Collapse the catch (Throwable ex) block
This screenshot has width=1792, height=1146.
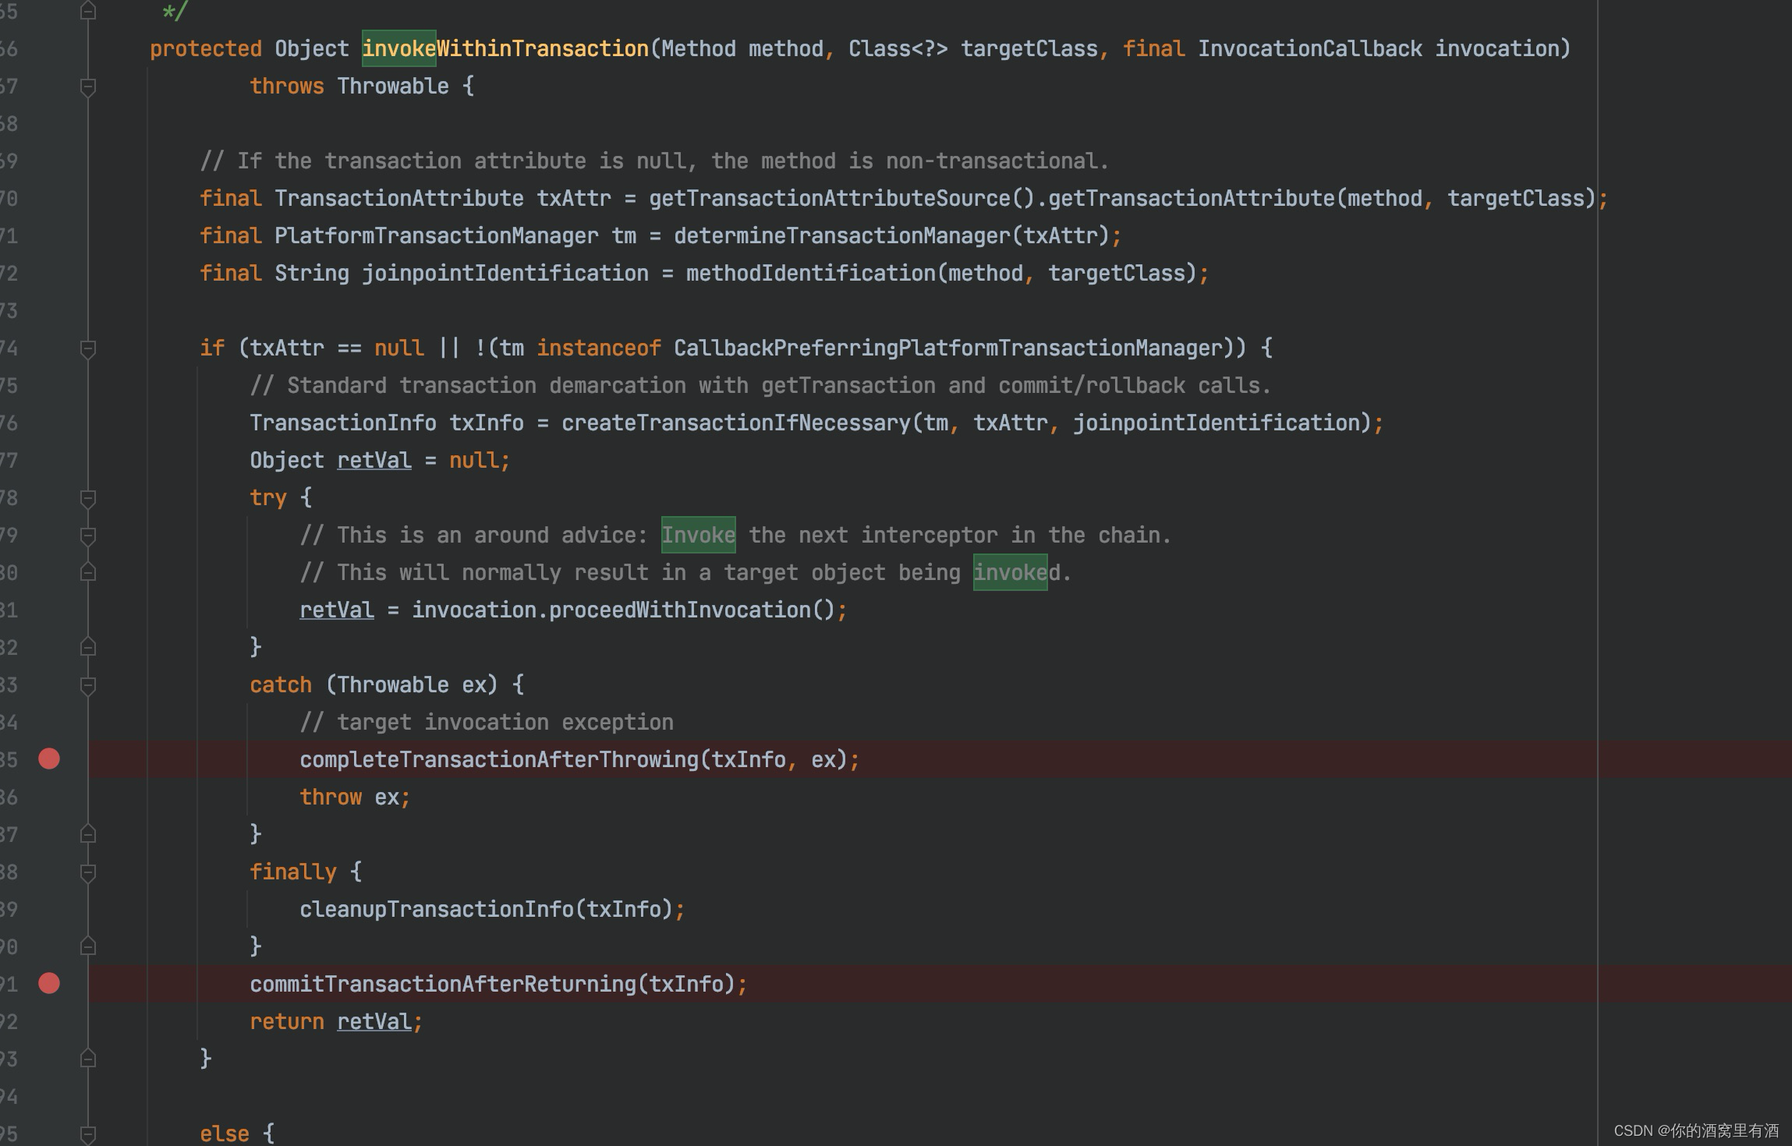pyautogui.click(x=88, y=685)
